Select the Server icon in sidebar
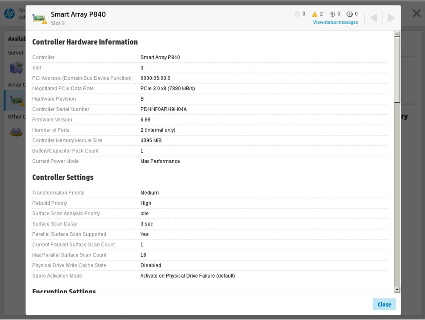Image resolution: width=425 pixels, height=320 pixels. (16, 67)
